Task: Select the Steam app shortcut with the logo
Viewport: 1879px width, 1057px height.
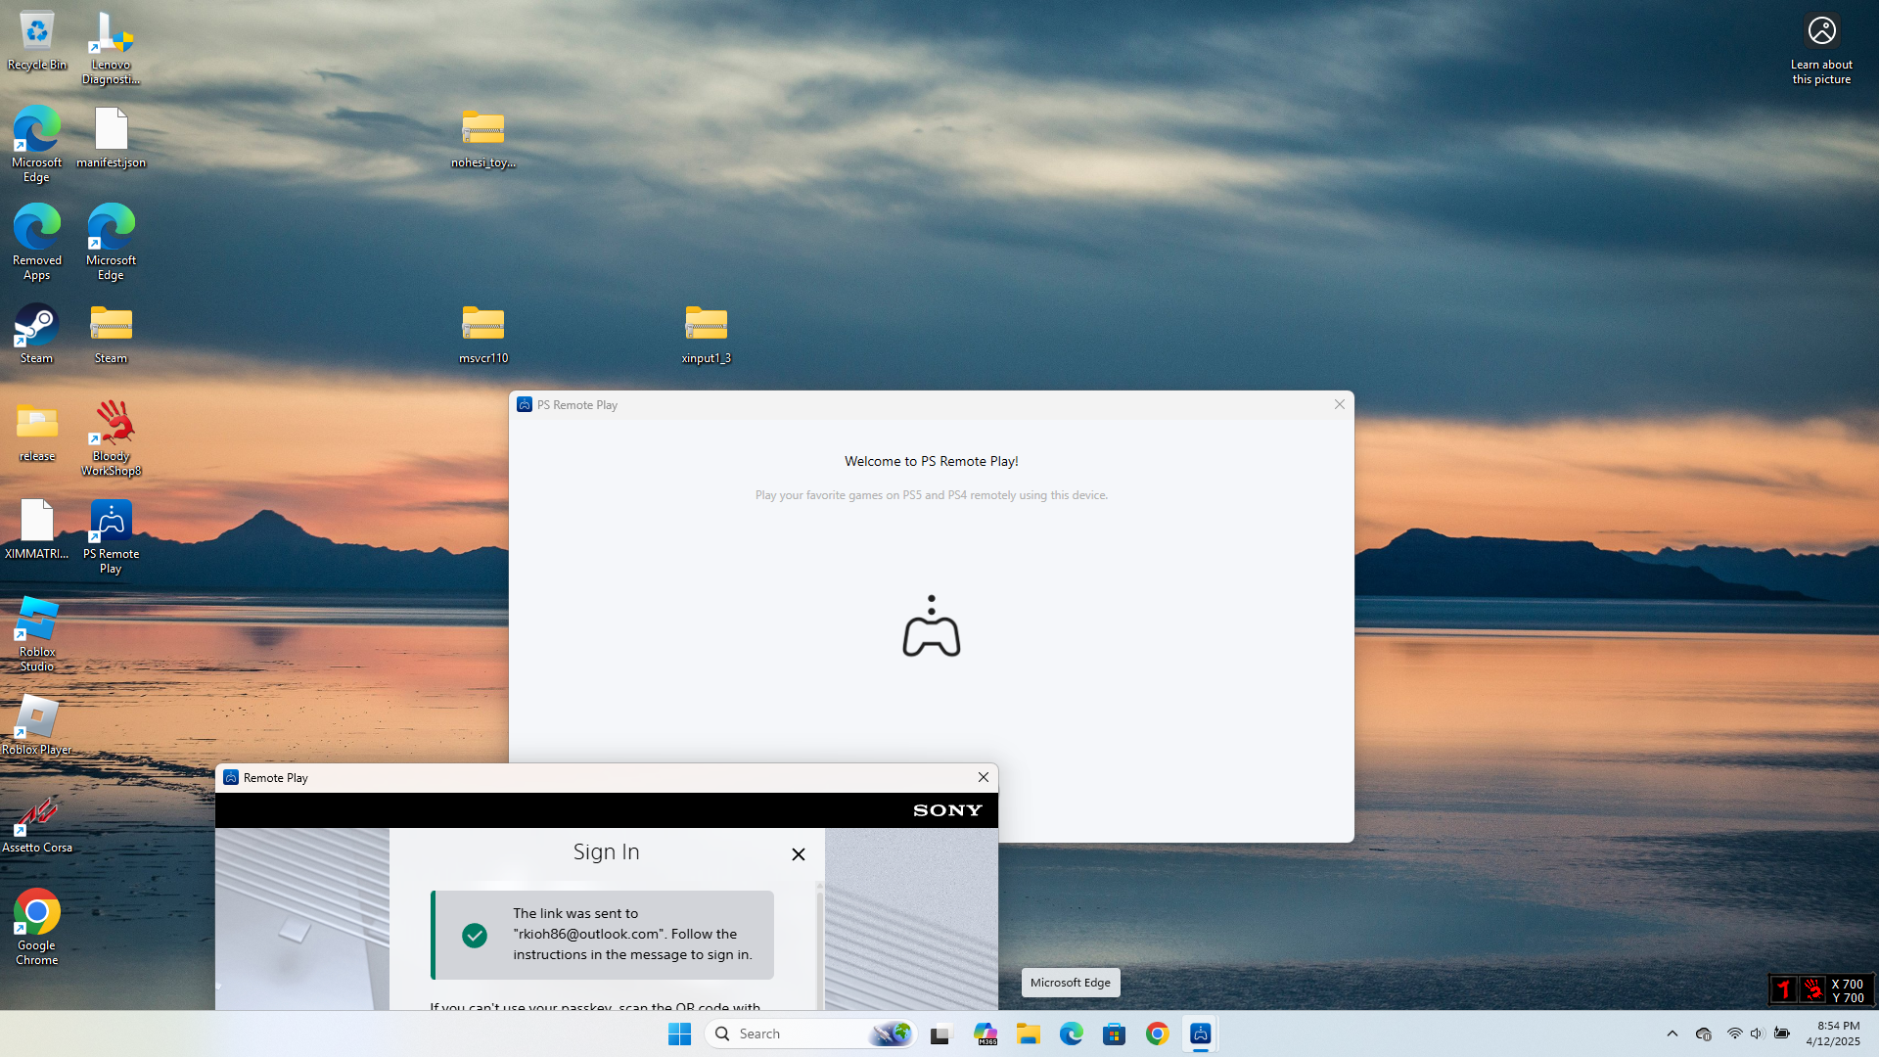Action: pos(37,334)
